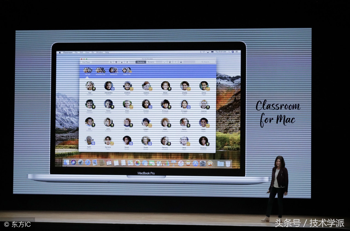Open the Help menu
This screenshot has width=350, height=231.
[x=107, y=52]
